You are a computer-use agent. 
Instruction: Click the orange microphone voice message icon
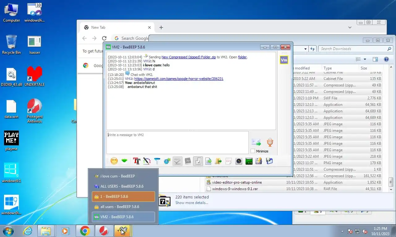point(270,142)
